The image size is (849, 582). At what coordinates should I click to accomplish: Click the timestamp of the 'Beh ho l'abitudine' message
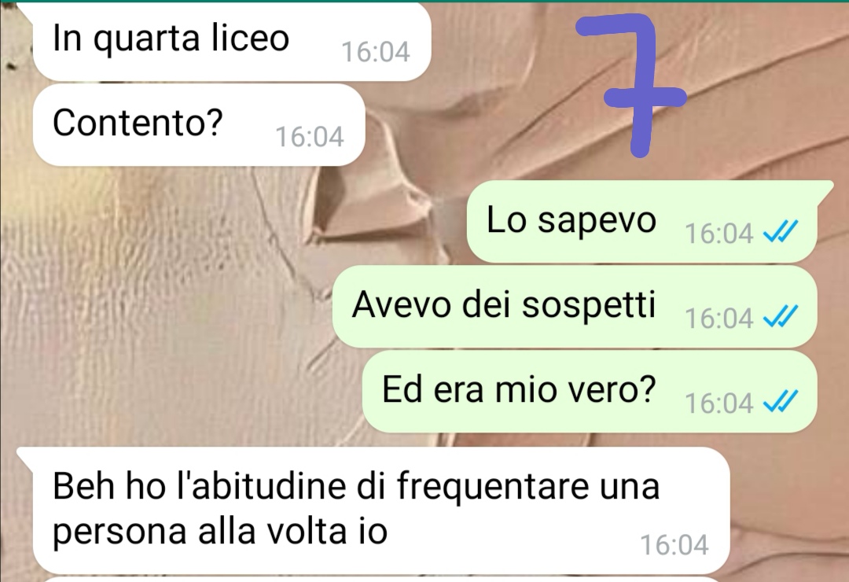(x=674, y=545)
